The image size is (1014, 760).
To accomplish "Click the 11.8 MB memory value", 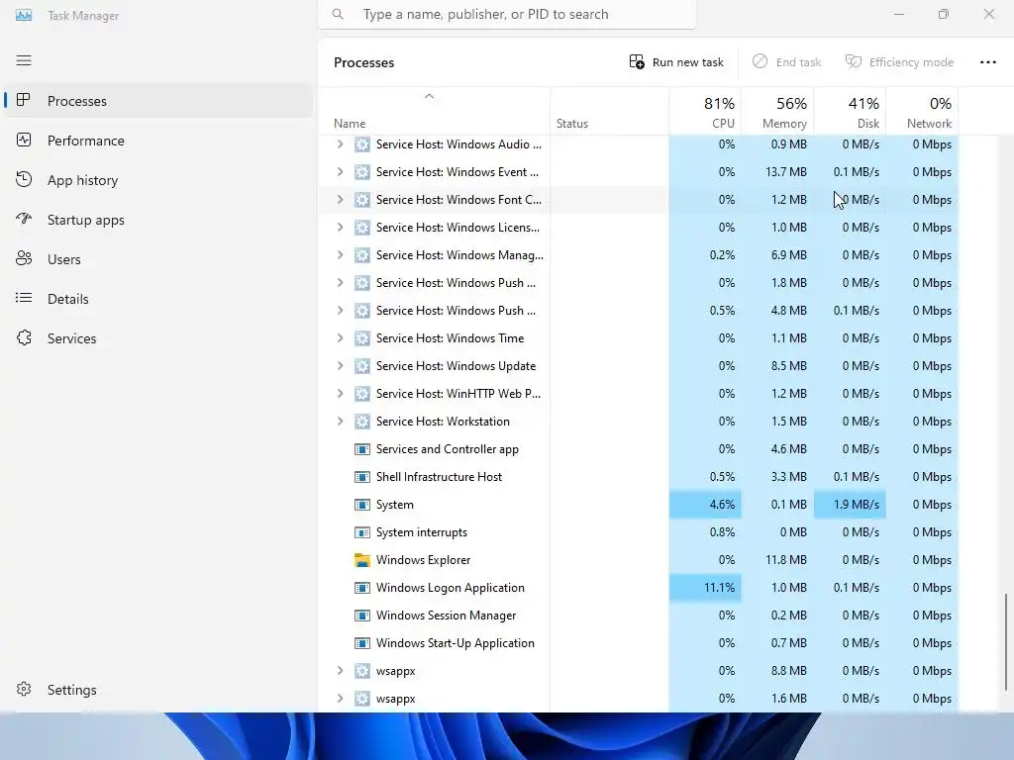I will [x=785, y=560].
